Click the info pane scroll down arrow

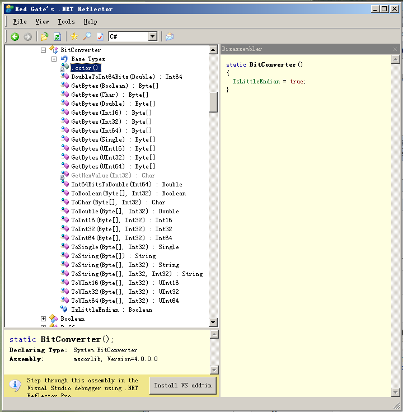pos(214,369)
